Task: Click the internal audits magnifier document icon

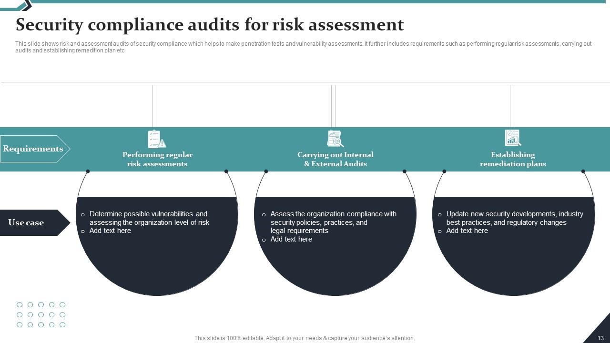Action: [335, 139]
